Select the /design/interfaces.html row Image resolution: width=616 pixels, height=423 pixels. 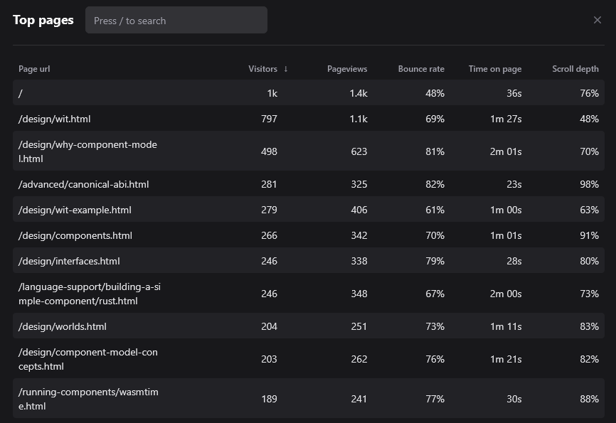coord(69,261)
